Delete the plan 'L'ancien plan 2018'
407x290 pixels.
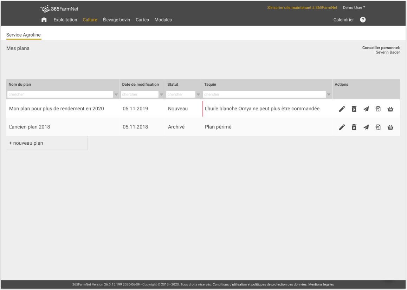pyautogui.click(x=354, y=127)
